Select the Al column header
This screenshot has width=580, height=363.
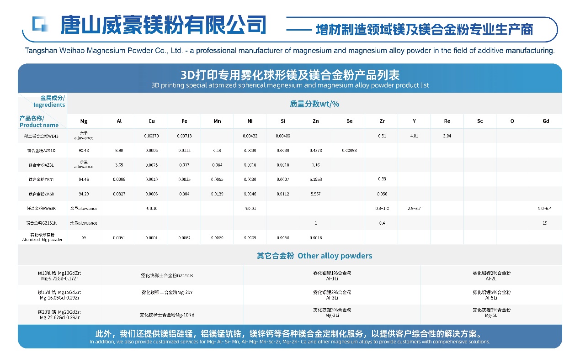pos(119,121)
